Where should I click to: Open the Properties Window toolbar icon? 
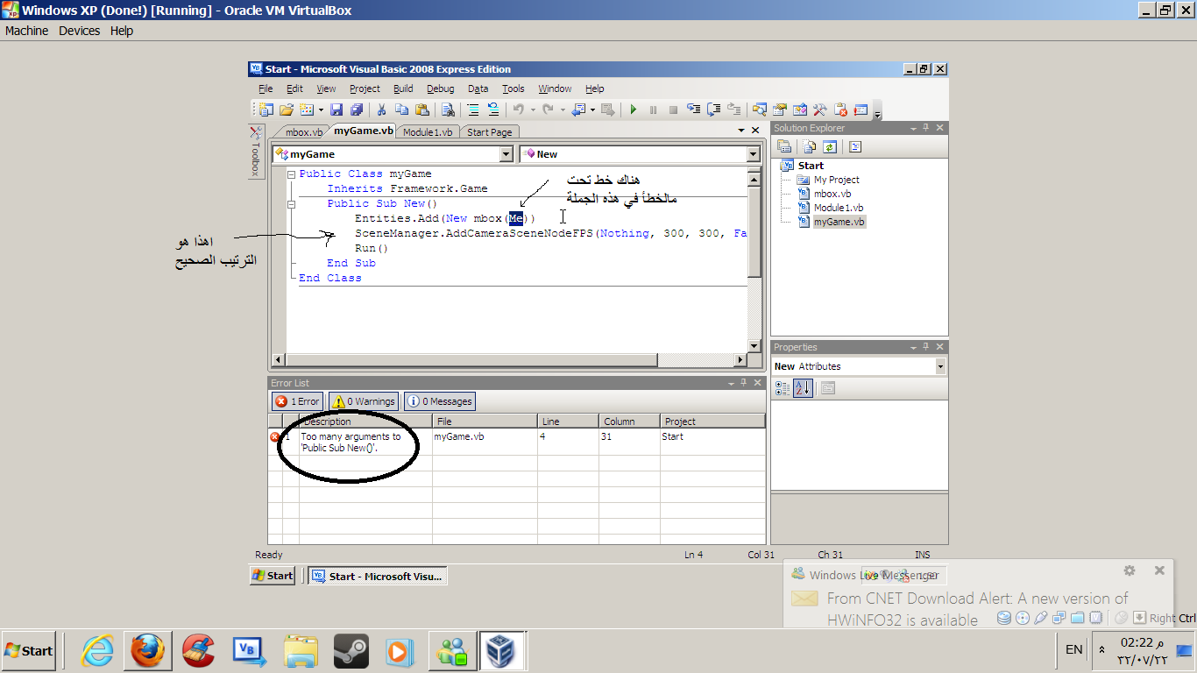click(779, 110)
